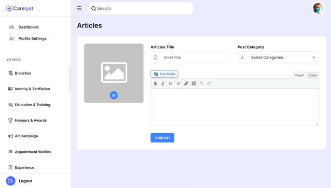Toggle the hamburger menu icon
This screenshot has height=188, width=331.
(x=79, y=8)
